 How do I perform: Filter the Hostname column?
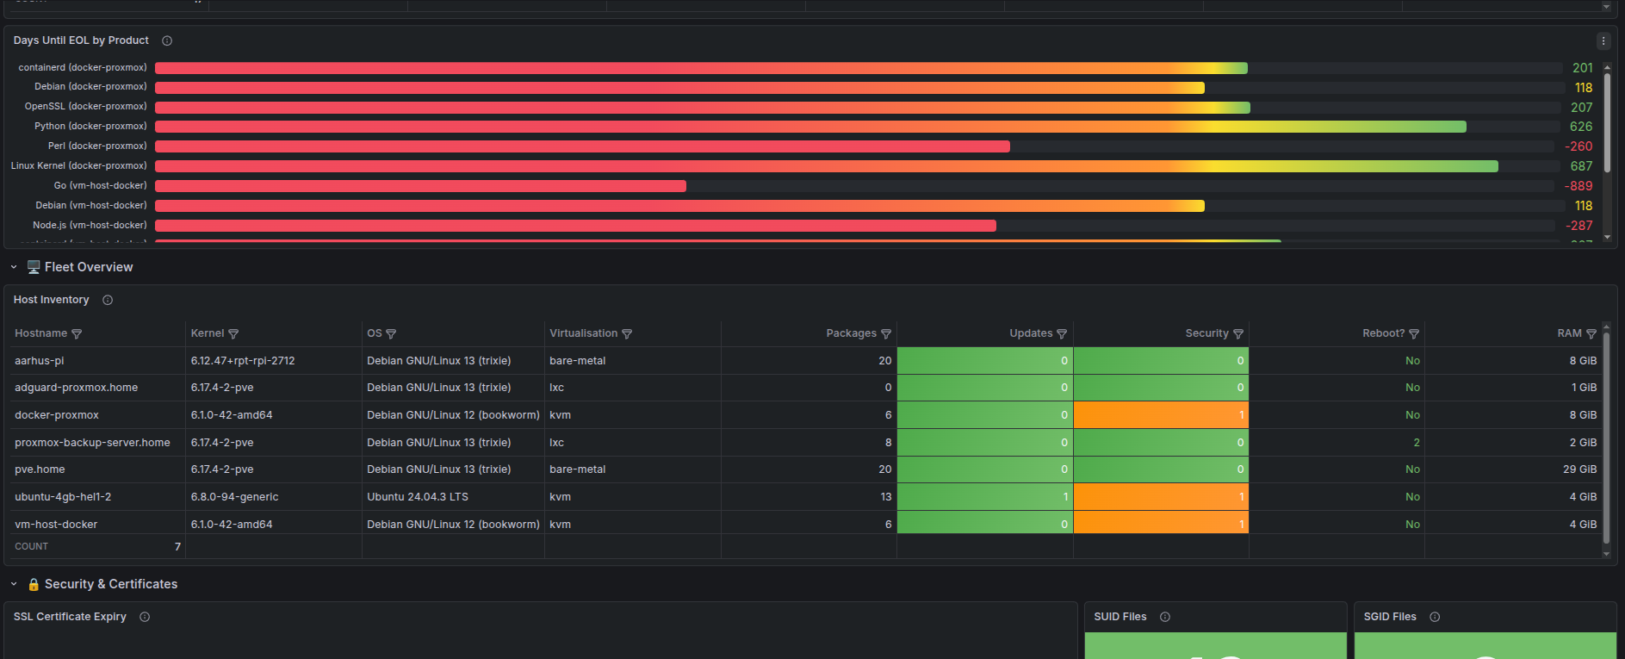[77, 334]
